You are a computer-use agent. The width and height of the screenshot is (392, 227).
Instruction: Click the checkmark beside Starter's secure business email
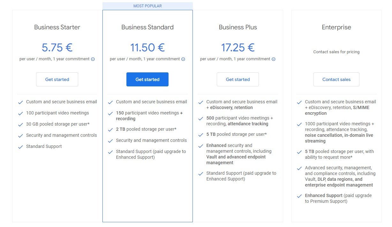pyautogui.click(x=20, y=102)
